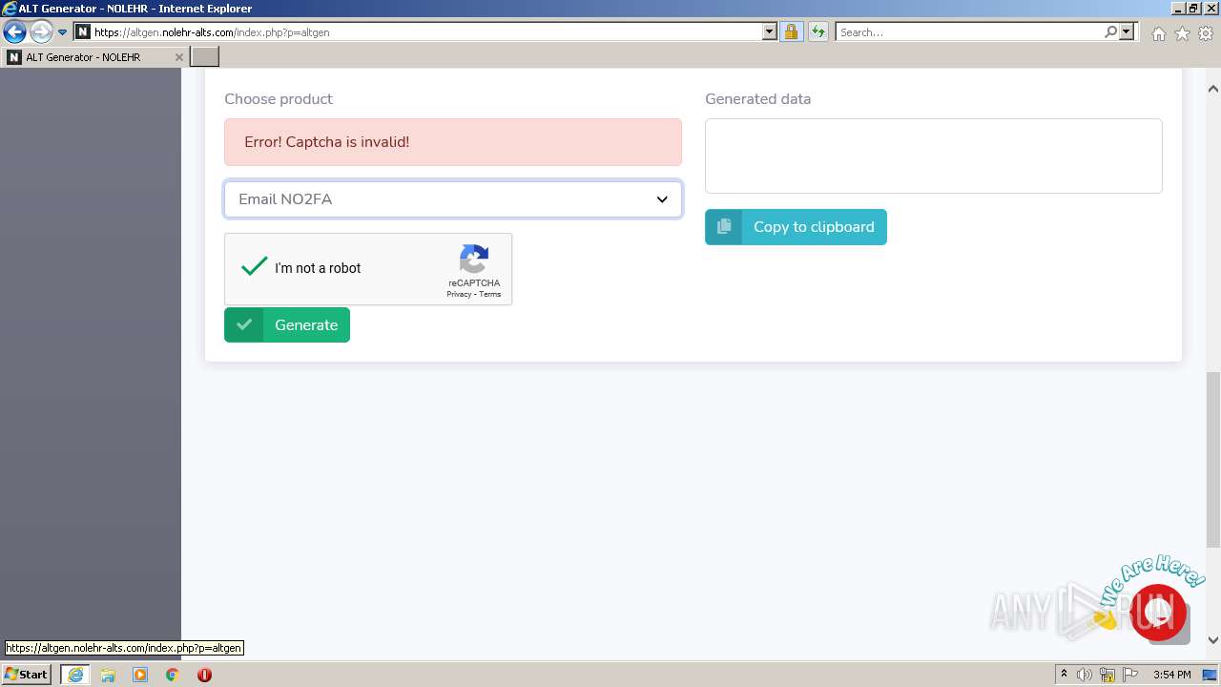Click the IE Back navigation arrow

pyautogui.click(x=14, y=31)
